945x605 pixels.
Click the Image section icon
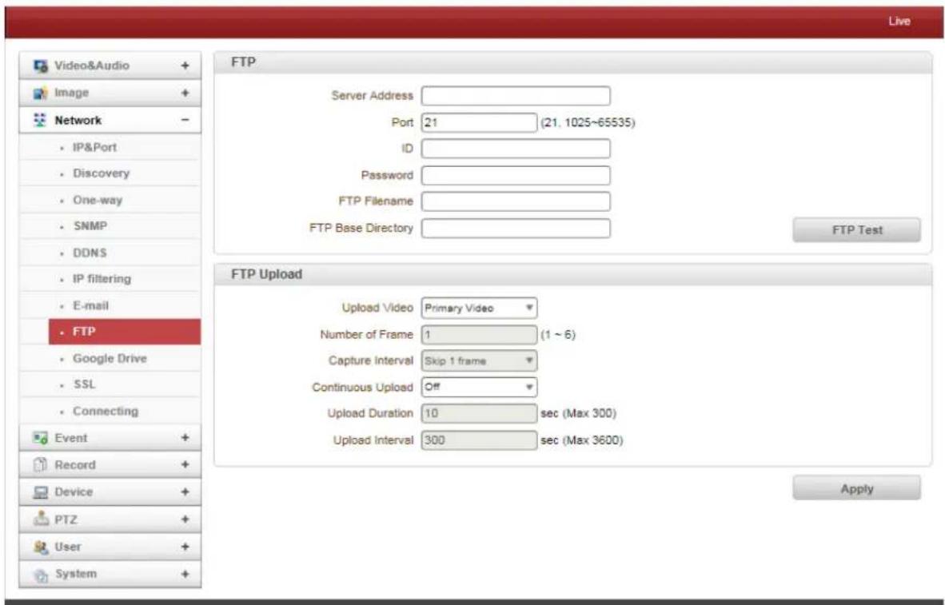click(41, 93)
